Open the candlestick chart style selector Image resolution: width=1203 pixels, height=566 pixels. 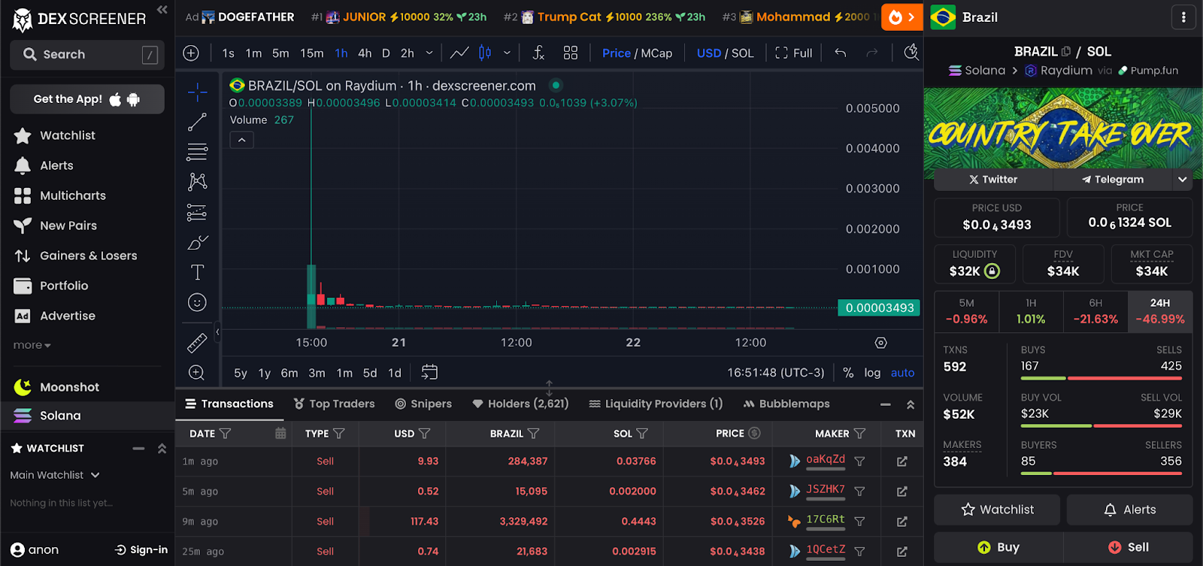pos(485,53)
